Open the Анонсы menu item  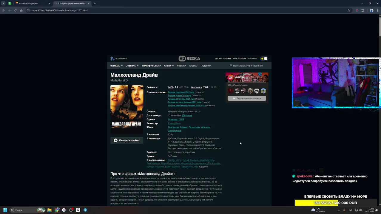click(x=193, y=66)
